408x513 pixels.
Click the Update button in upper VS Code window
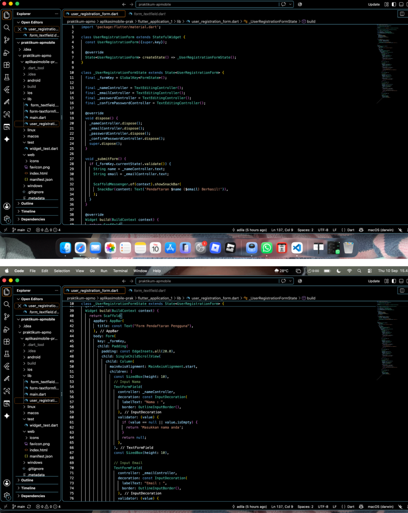click(374, 4)
